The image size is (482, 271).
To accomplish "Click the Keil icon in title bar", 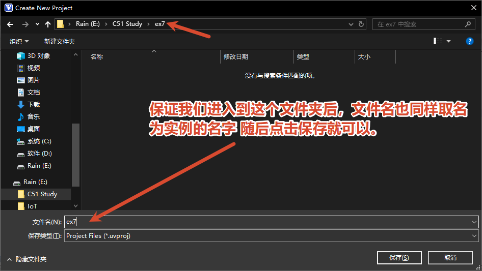I will [9, 8].
